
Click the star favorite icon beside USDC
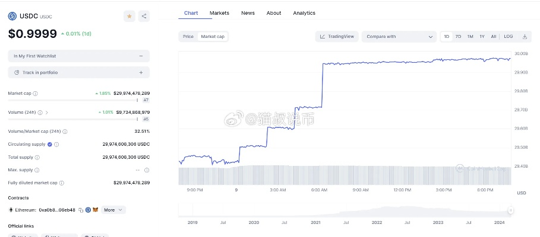click(x=130, y=17)
